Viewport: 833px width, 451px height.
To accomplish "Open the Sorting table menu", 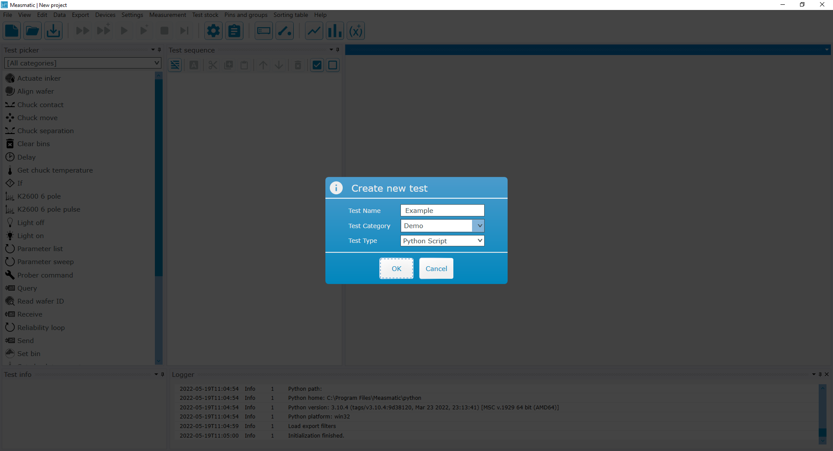I will click(291, 15).
